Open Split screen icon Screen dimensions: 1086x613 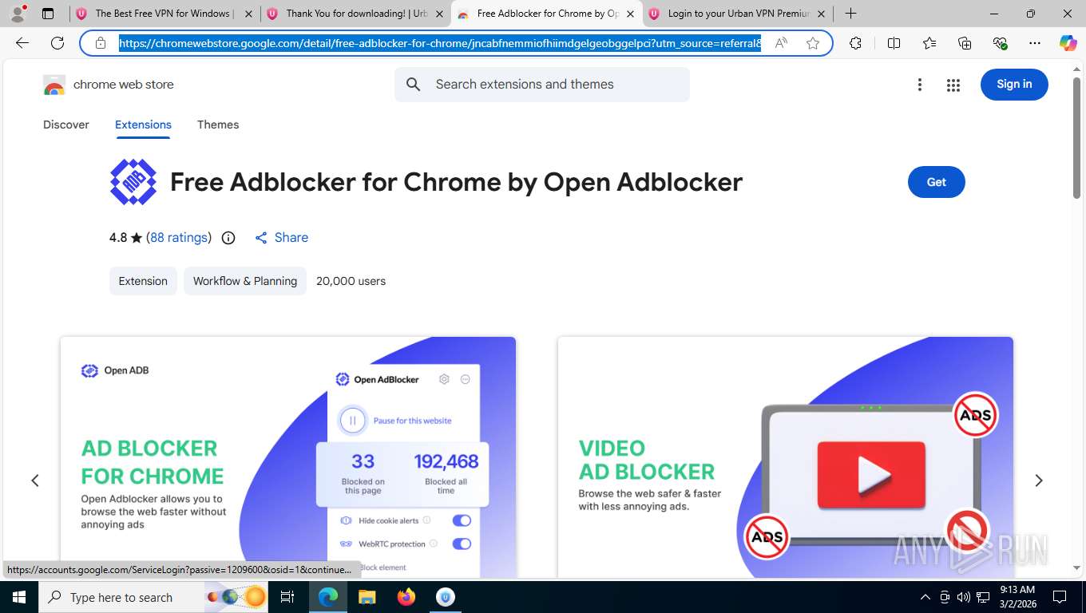894,43
